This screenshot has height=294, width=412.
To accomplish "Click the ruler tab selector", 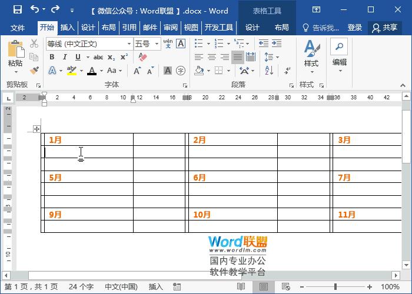I will [9, 98].
